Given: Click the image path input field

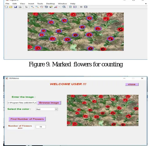Looking at the screenshot, I should click(22, 103).
